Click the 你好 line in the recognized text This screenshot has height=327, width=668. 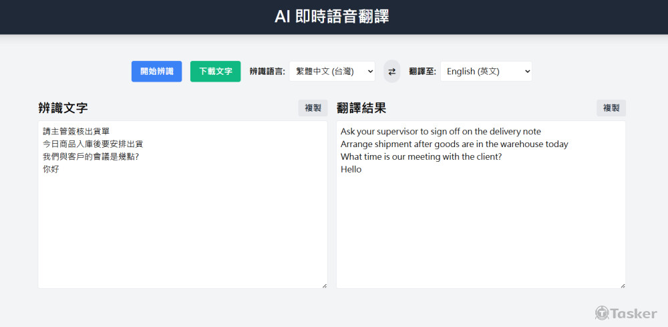(51, 169)
